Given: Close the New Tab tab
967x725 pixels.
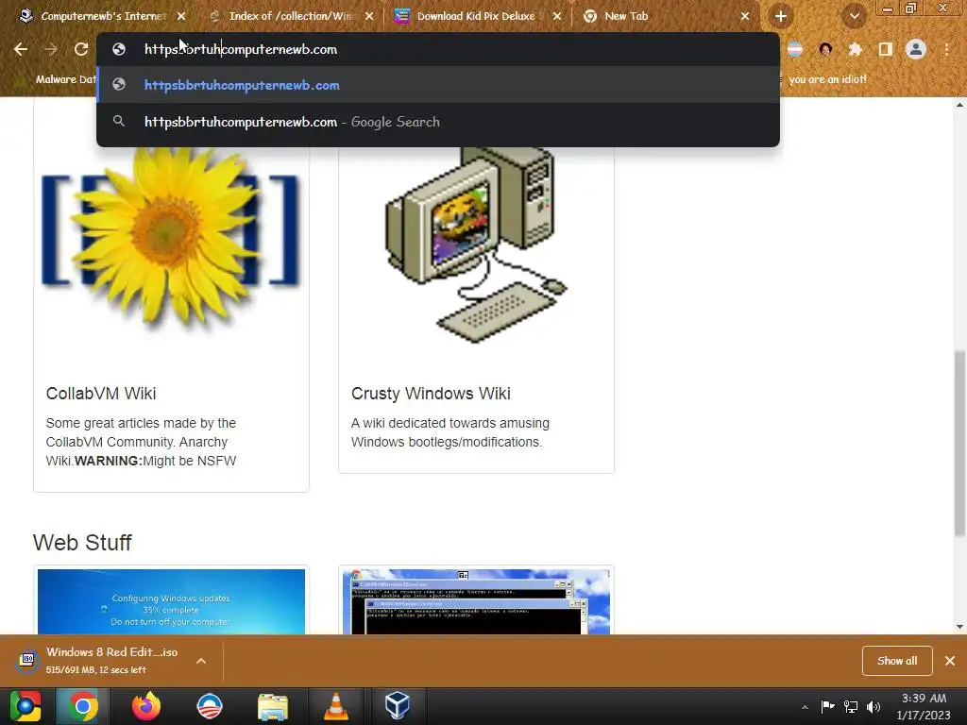Looking at the screenshot, I should (x=745, y=17).
